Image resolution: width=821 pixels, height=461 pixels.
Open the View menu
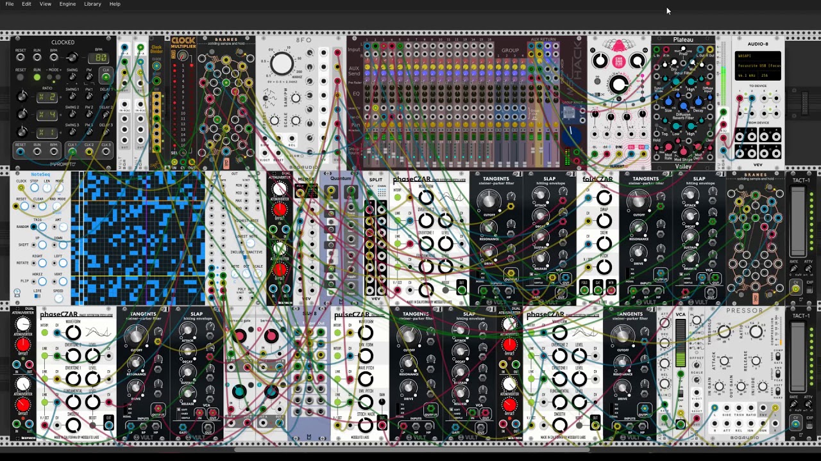[46, 4]
